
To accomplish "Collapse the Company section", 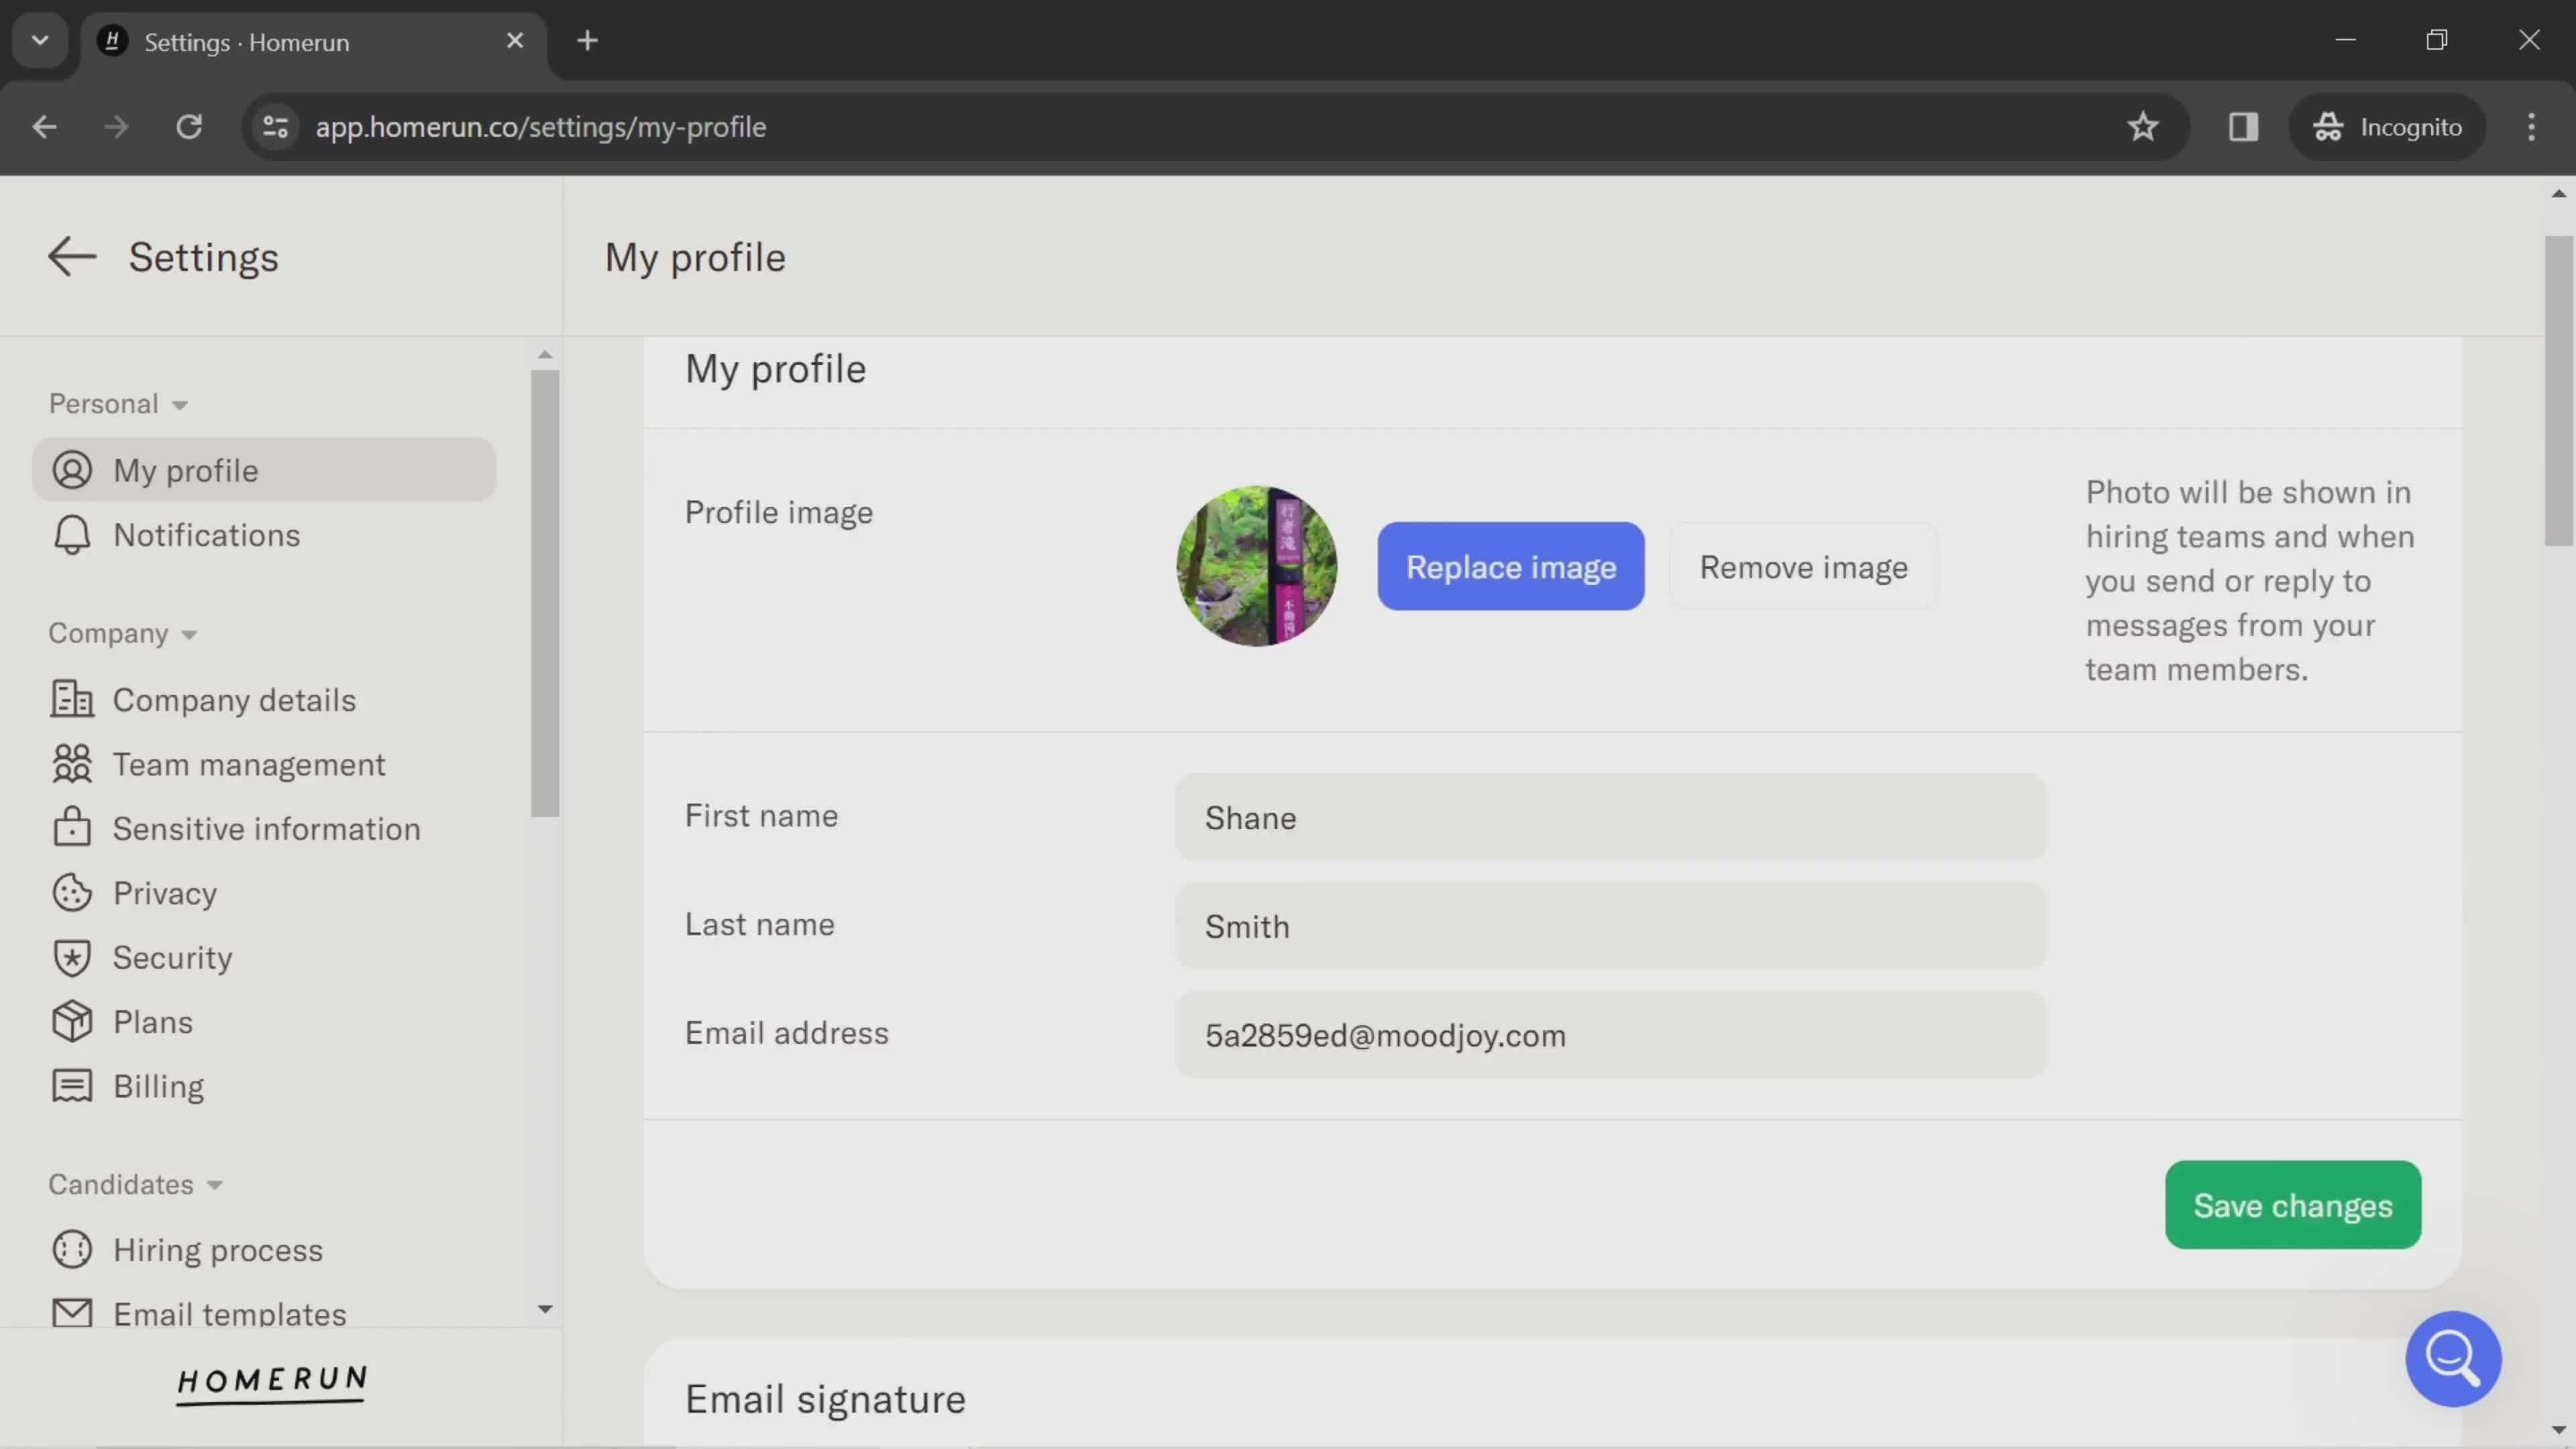I will 123,634.
